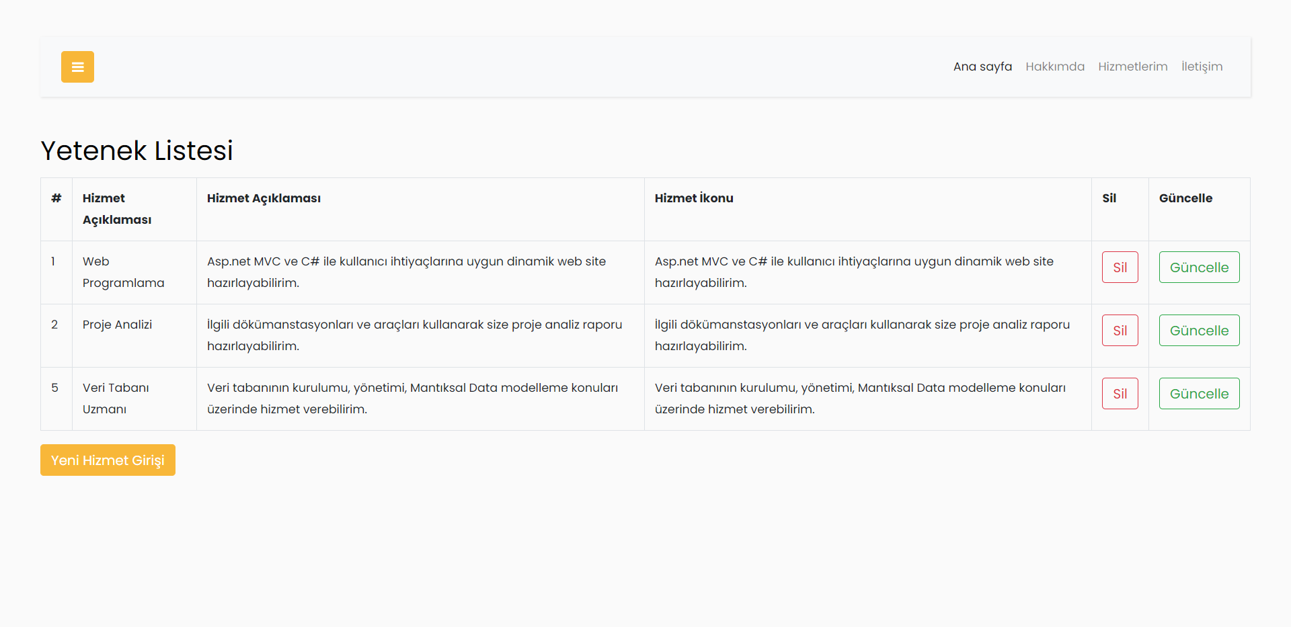Click Sil on Veri Tabanı Uzmanı row
This screenshot has height=627, width=1291.
[x=1120, y=393]
